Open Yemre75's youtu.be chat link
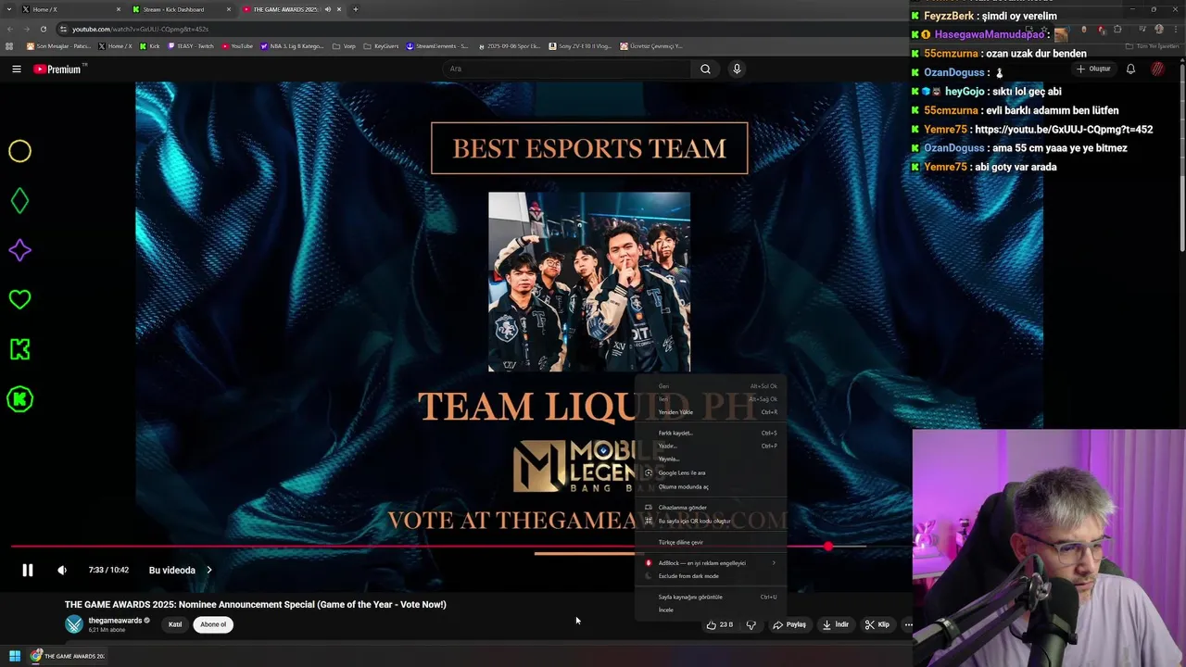The height and width of the screenshot is (667, 1186). [1064, 129]
